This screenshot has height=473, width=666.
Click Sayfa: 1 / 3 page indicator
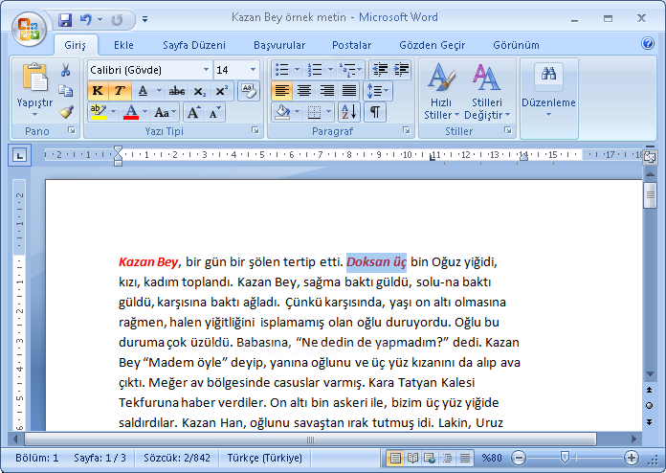coord(100,458)
